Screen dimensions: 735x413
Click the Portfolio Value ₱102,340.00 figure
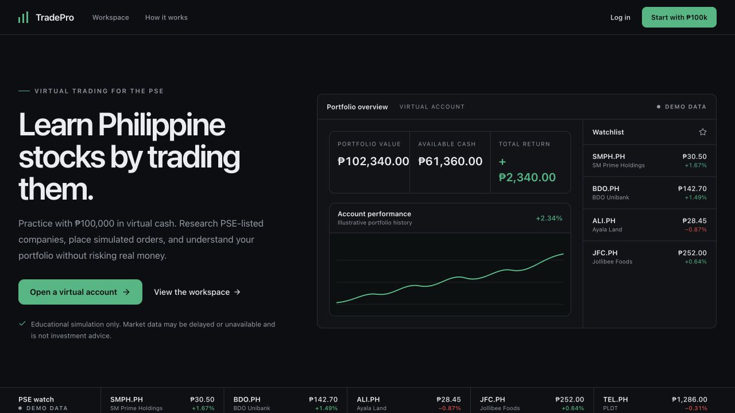click(x=373, y=161)
